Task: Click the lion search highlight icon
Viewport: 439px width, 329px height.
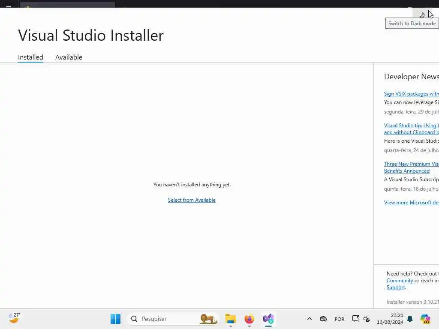Action: click(209, 319)
